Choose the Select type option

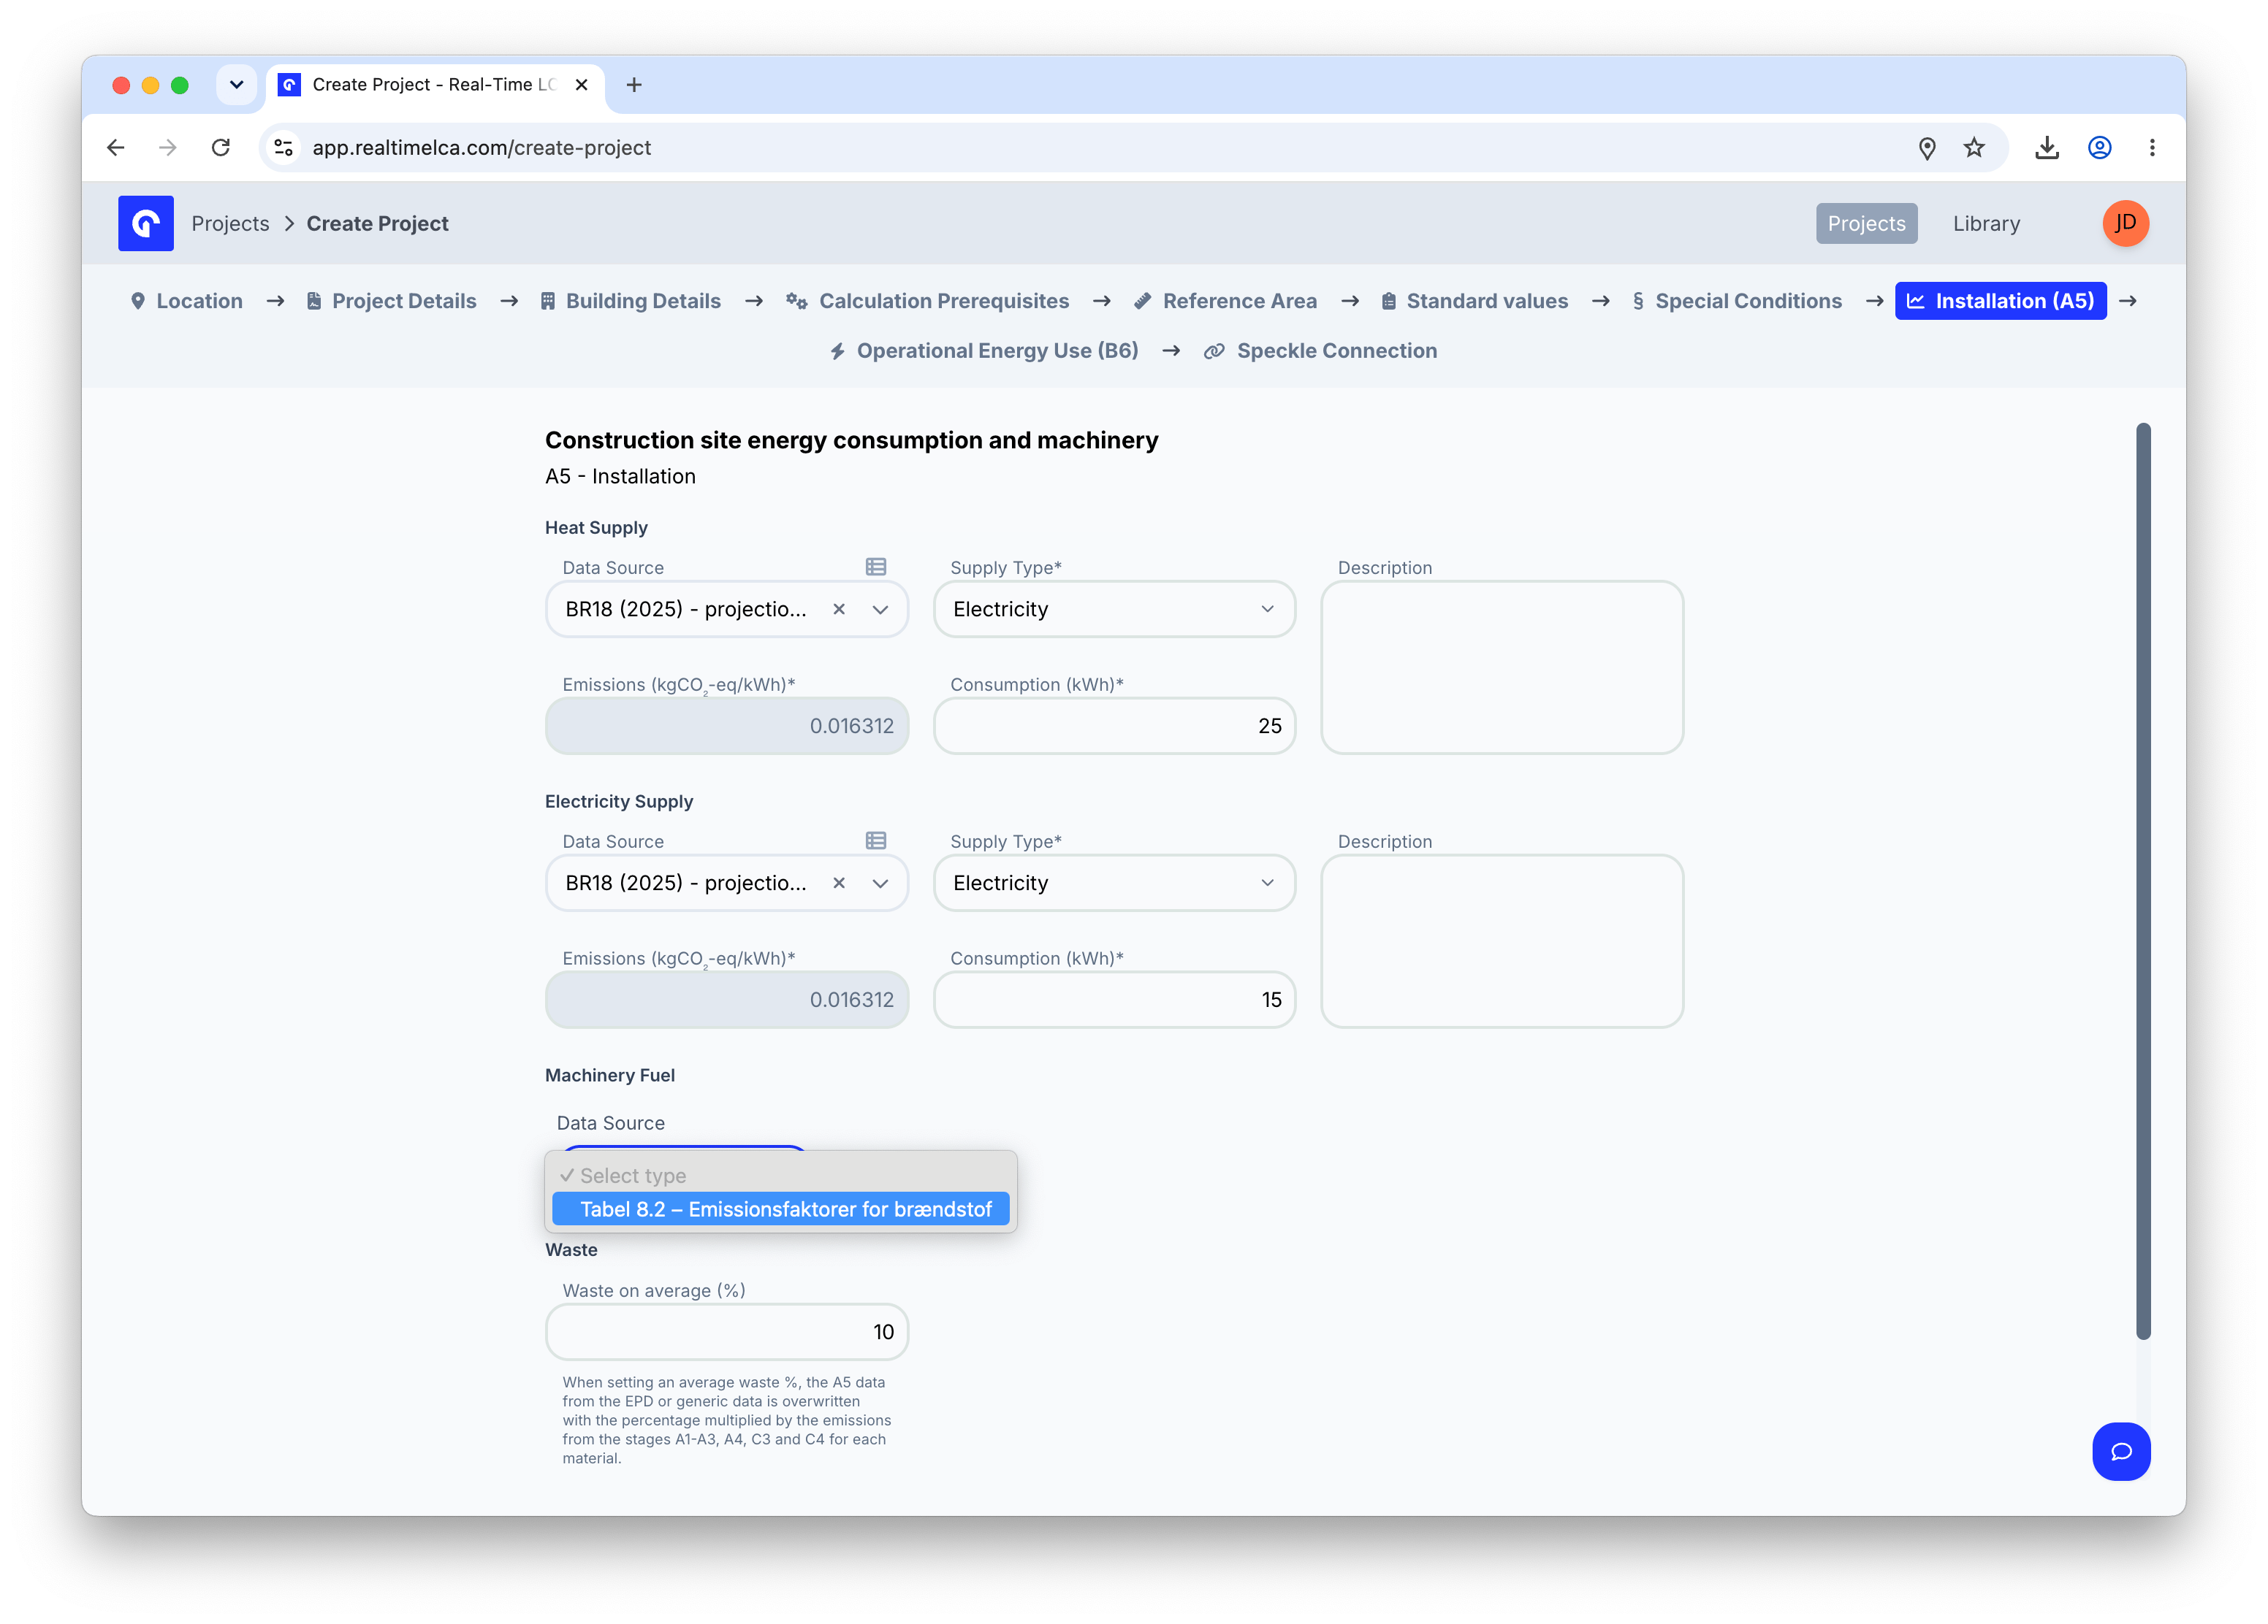point(780,1175)
